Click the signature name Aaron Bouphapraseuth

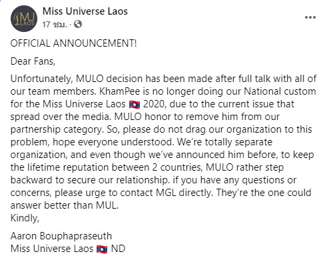pyautogui.click(x=61, y=236)
